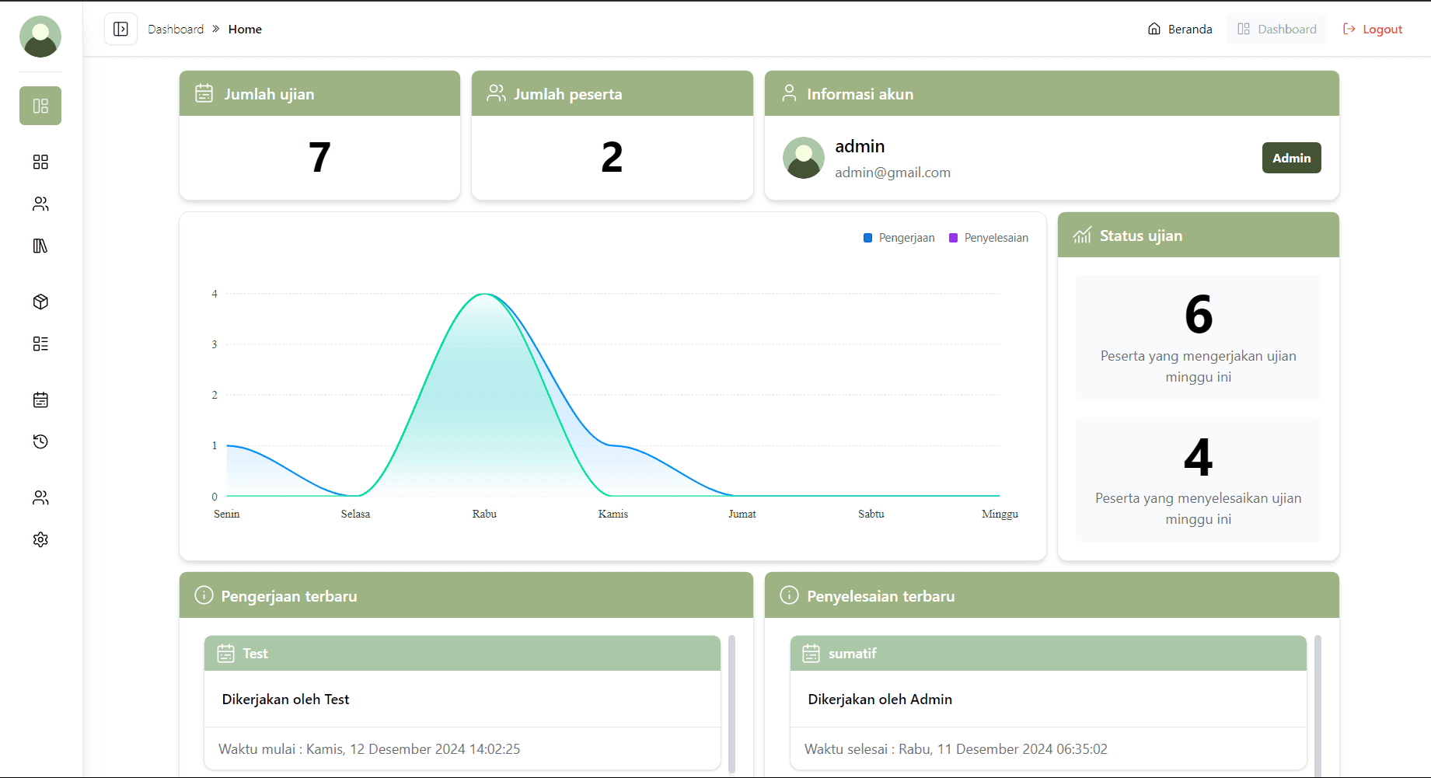Click the Logout link
1431x778 pixels.
(1373, 29)
